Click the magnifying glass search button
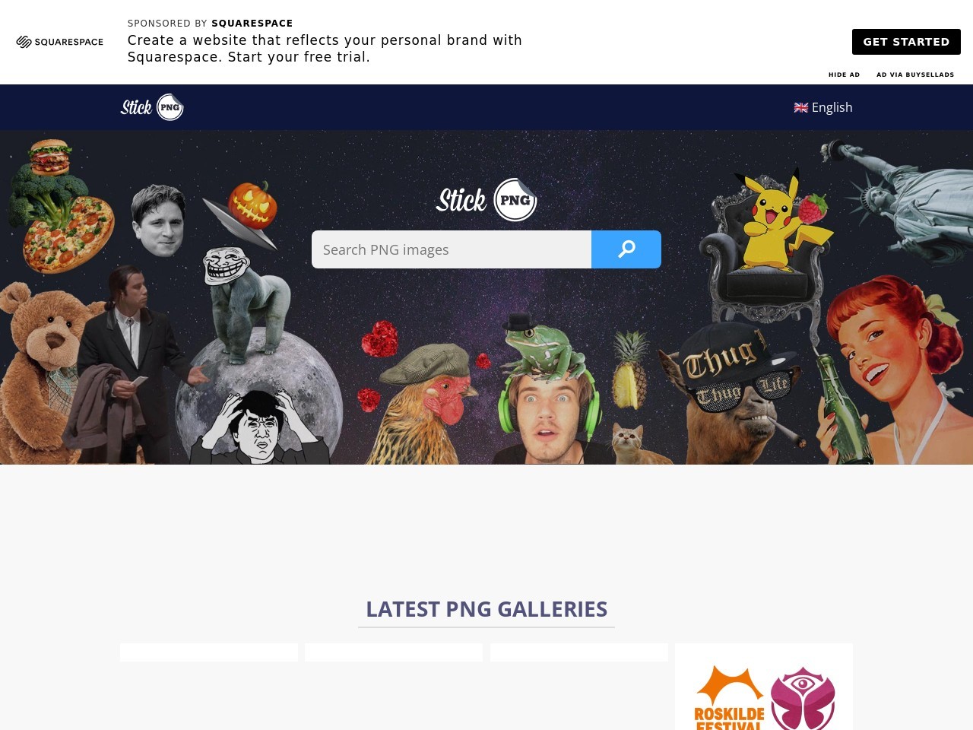 tap(626, 249)
